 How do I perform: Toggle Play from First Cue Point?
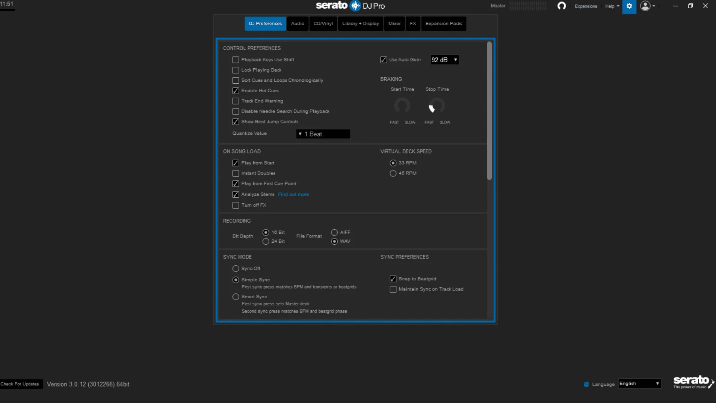click(x=236, y=183)
